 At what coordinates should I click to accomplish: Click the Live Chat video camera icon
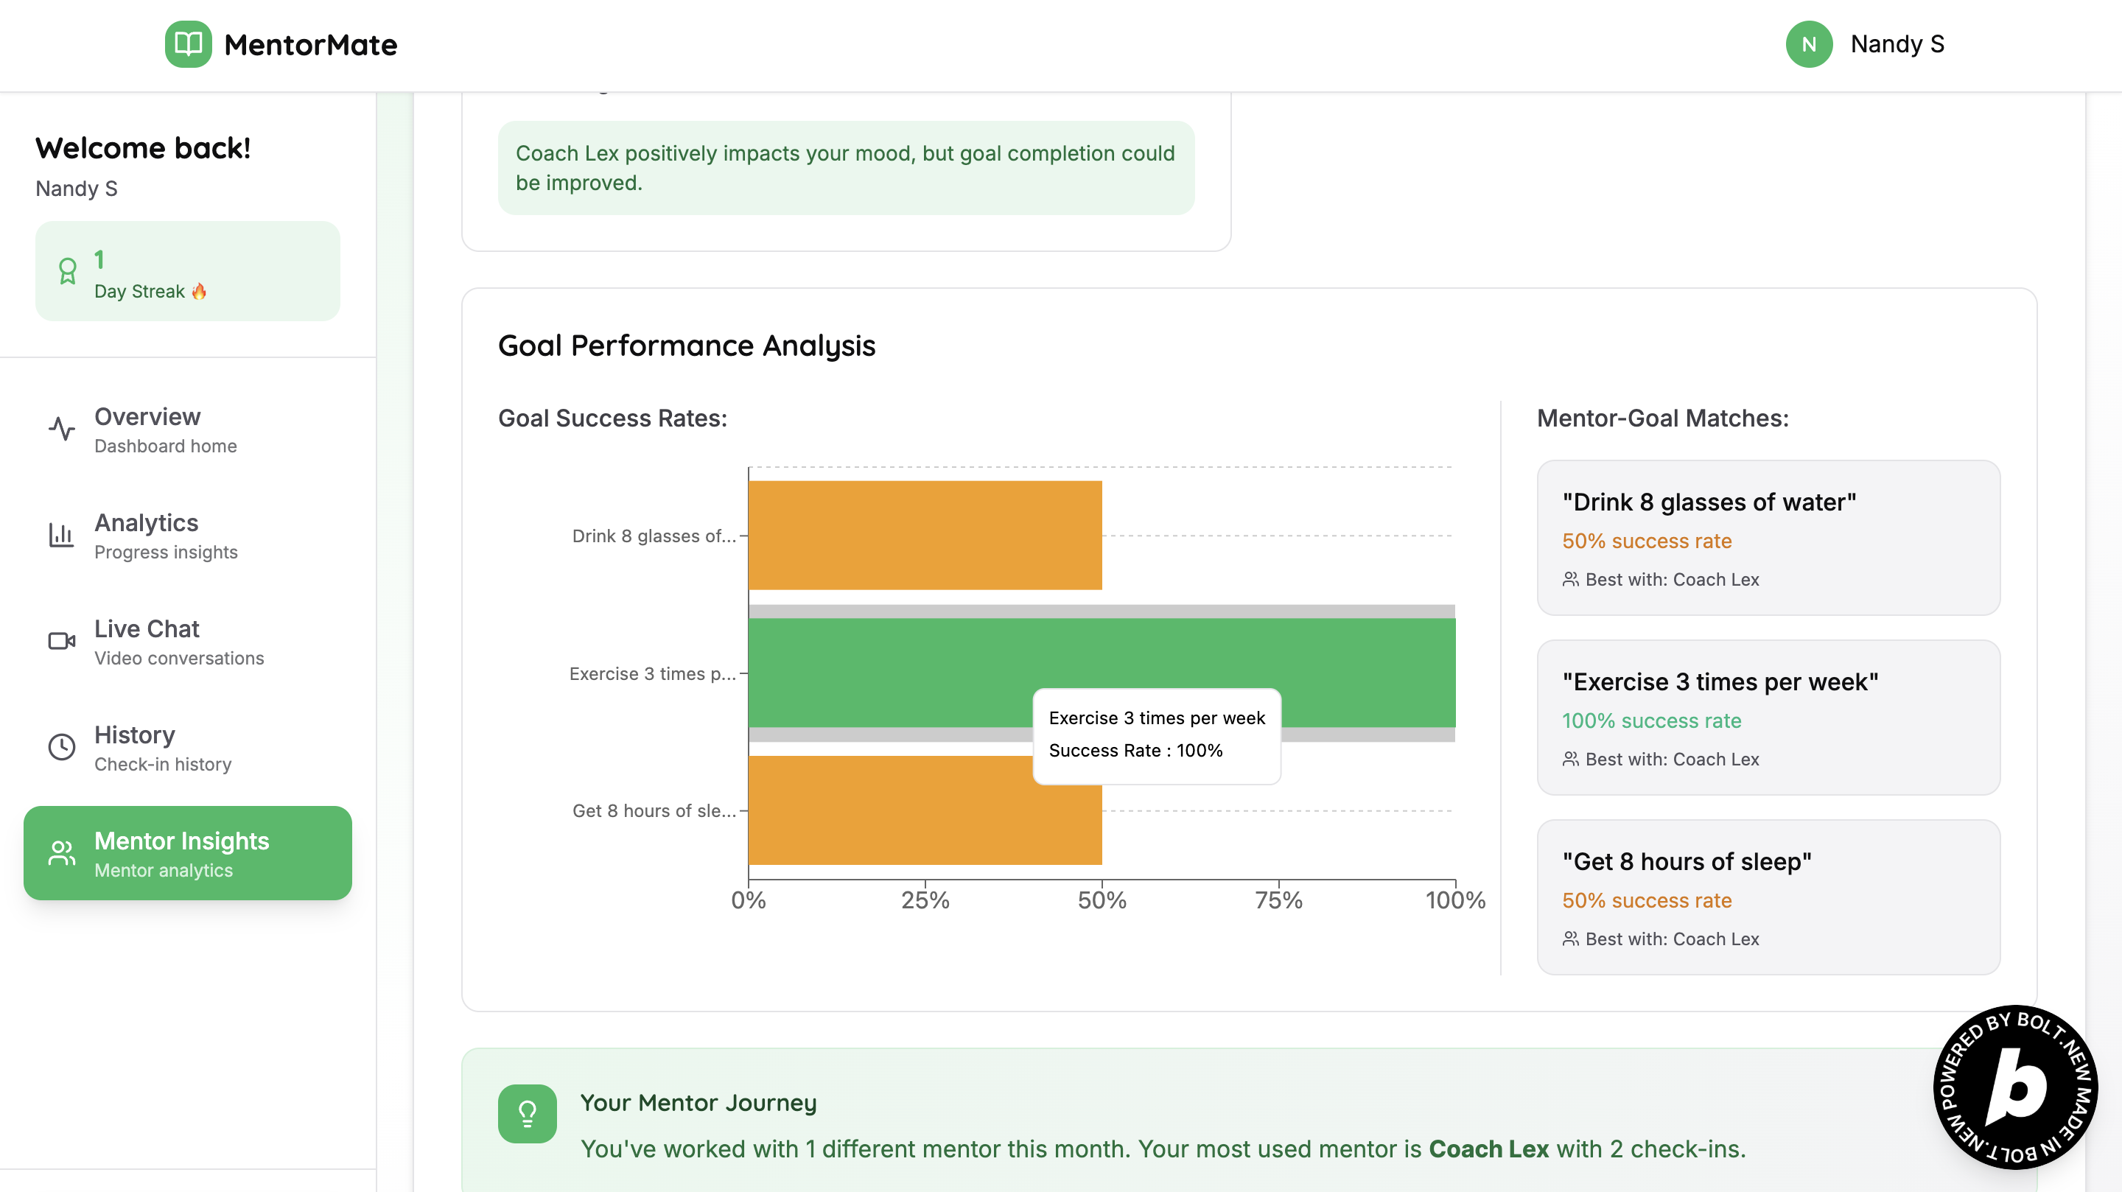click(62, 641)
